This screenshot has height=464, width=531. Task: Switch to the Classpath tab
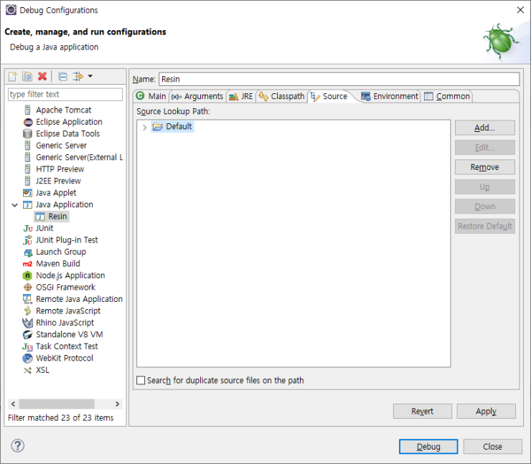pyautogui.click(x=281, y=96)
